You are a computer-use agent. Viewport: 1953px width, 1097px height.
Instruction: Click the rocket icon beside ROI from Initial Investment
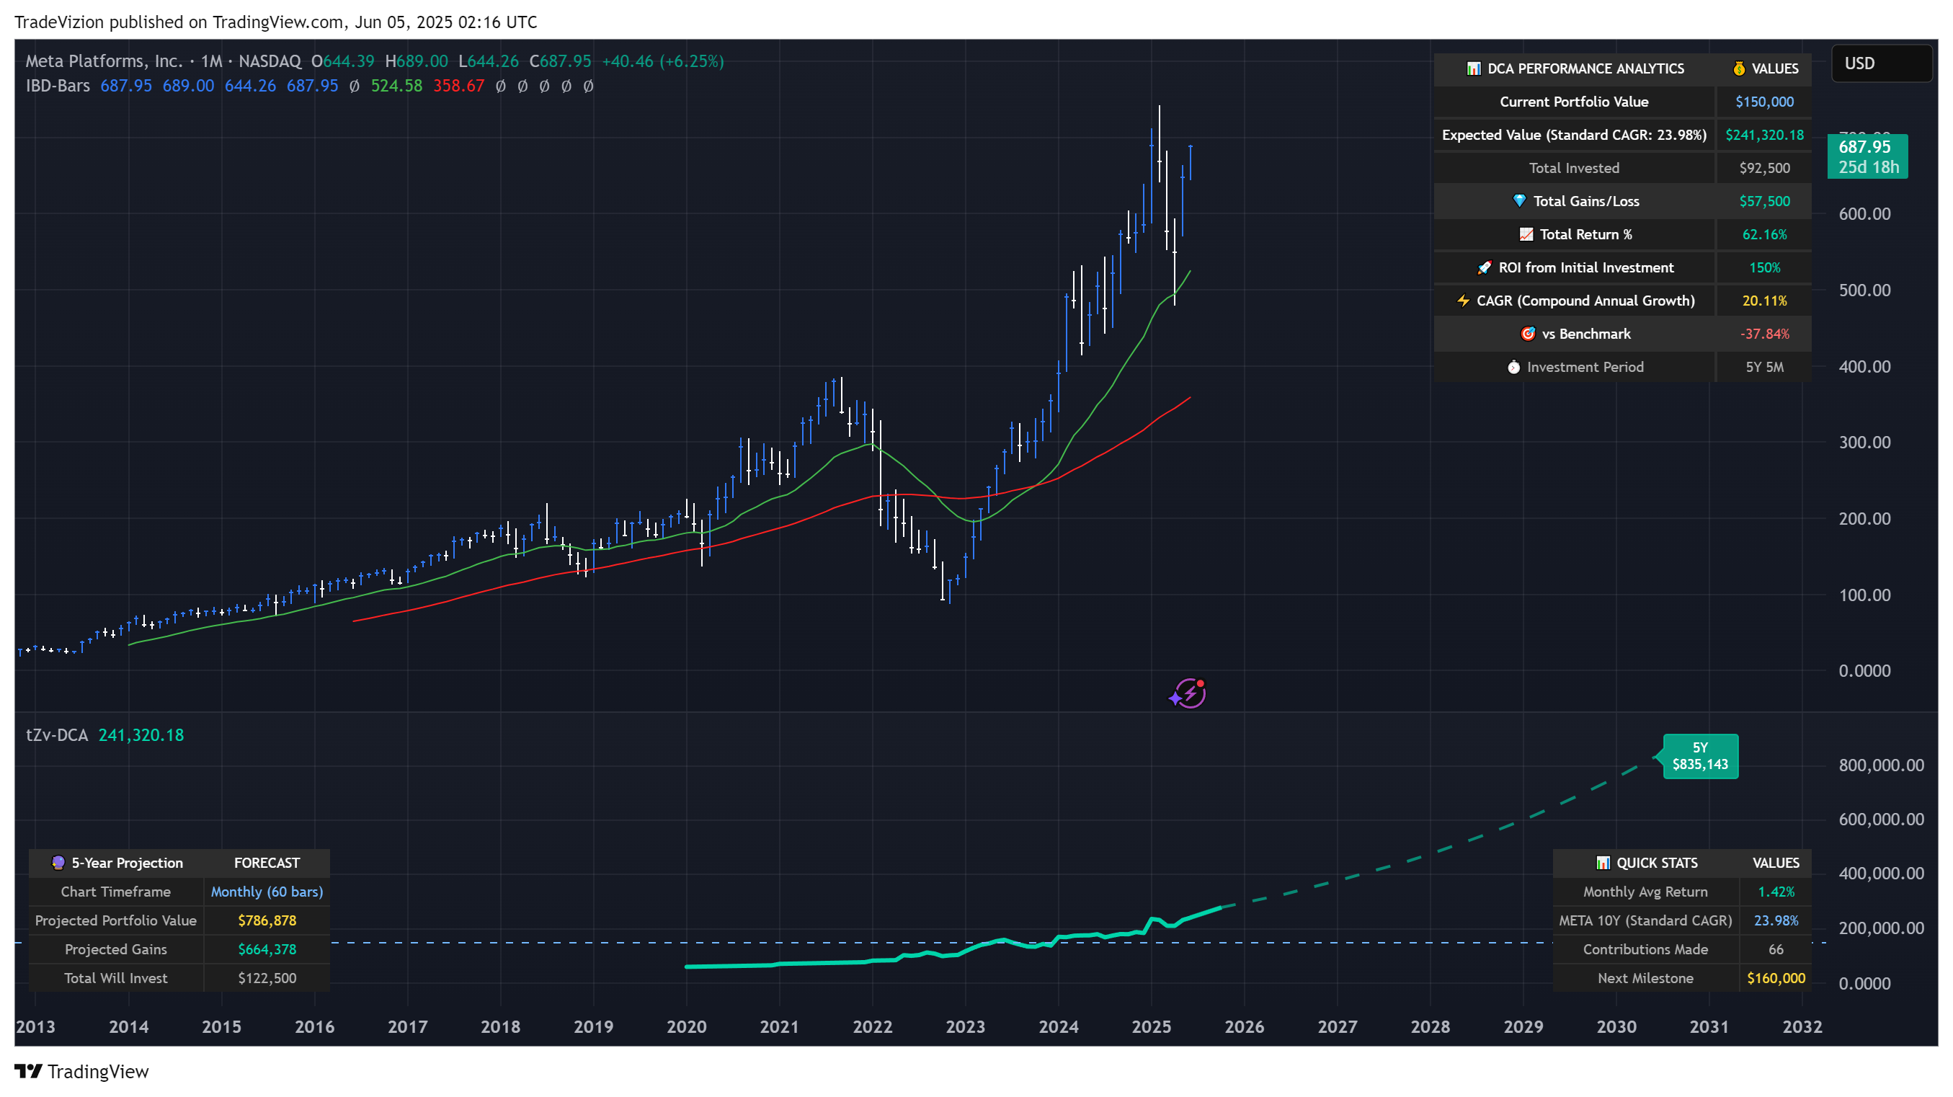pyautogui.click(x=1485, y=267)
